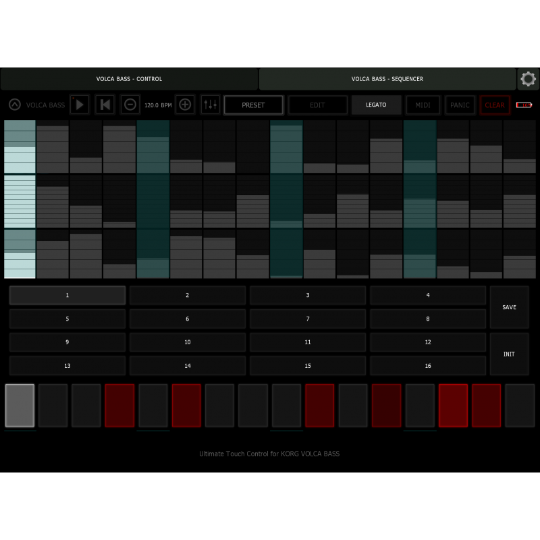This screenshot has height=540, width=540.
Task: Open the faders/mixer icon next to BPM
Action: (211, 105)
